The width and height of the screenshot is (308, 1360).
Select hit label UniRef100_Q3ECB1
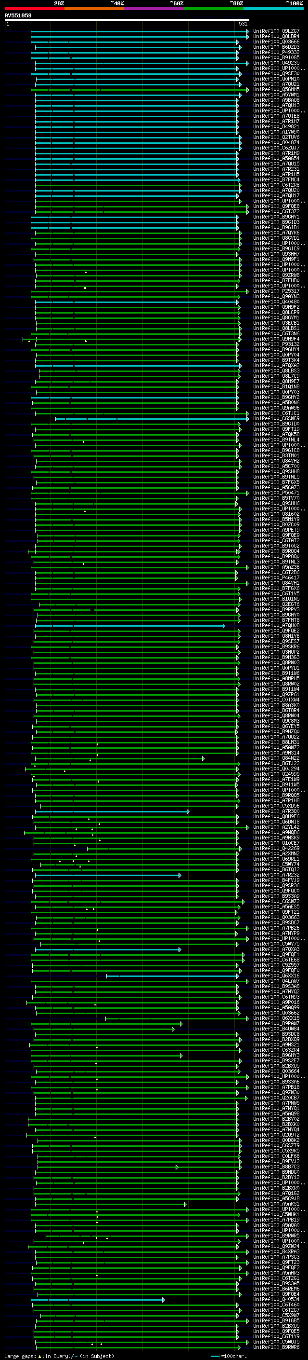coord(276,323)
